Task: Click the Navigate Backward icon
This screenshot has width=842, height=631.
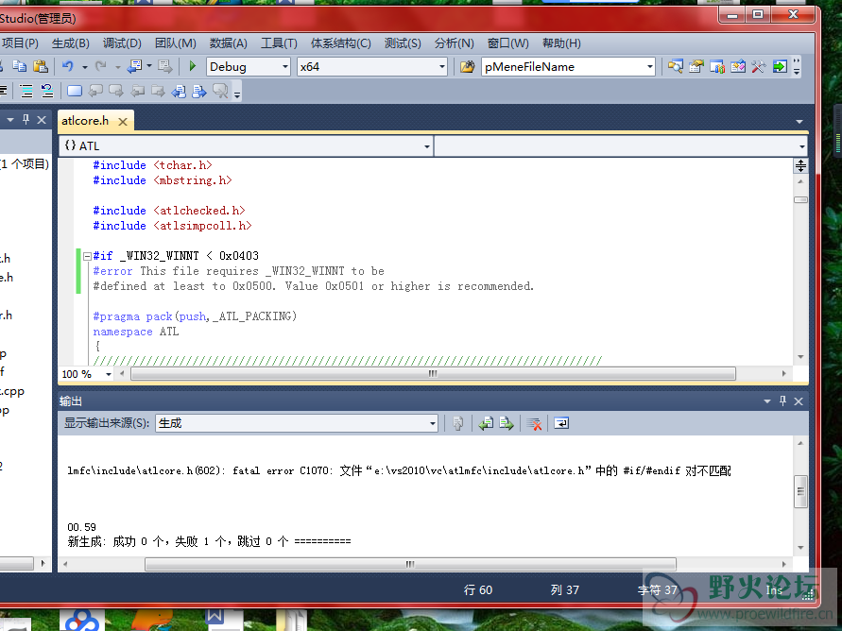Action: pos(134,66)
